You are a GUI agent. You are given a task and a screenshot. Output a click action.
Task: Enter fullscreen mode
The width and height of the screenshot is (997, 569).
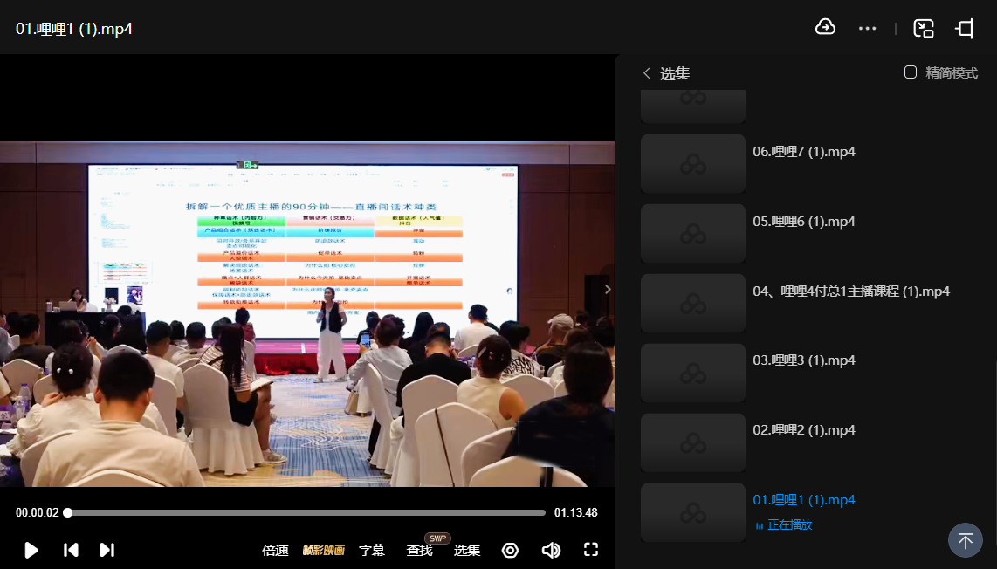pyautogui.click(x=591, y=550)
